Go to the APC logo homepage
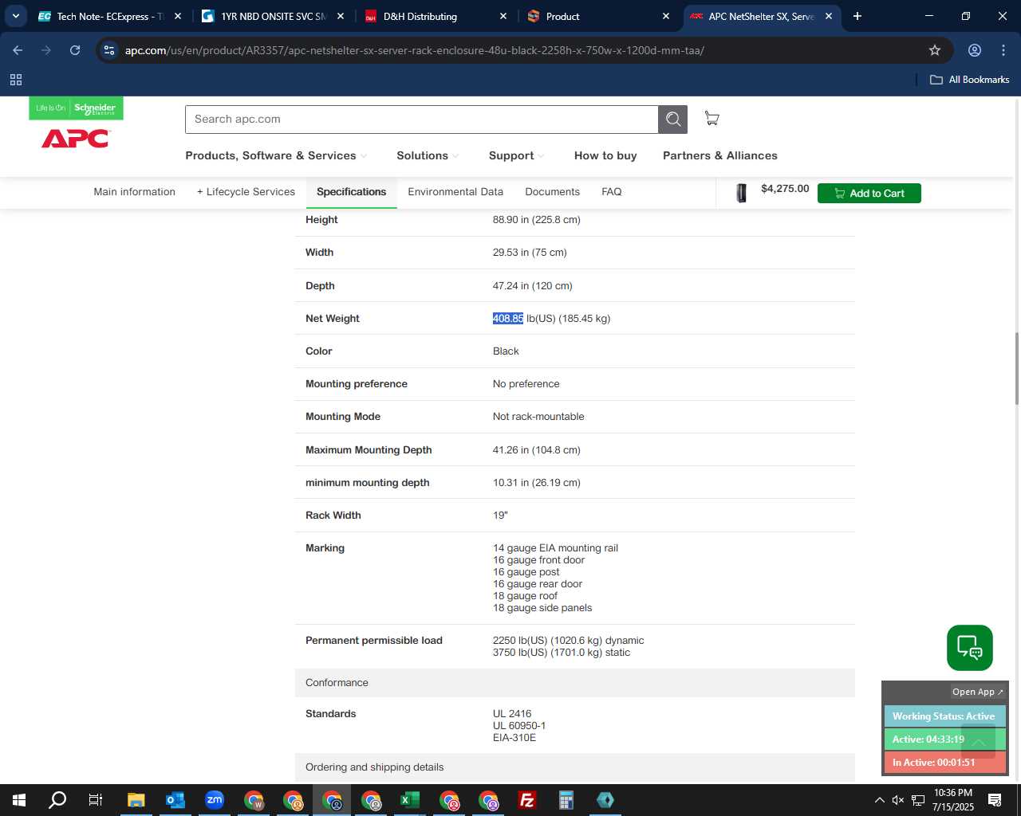 tap(76, 139)
